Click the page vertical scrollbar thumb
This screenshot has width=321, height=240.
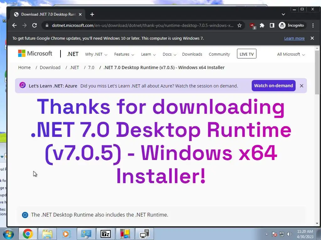(x=317, y=72)
